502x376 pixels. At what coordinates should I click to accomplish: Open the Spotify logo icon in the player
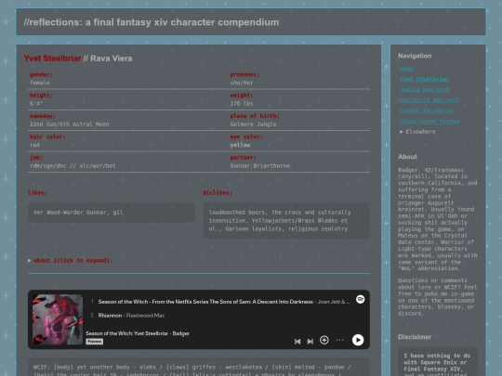pos(360,299)
